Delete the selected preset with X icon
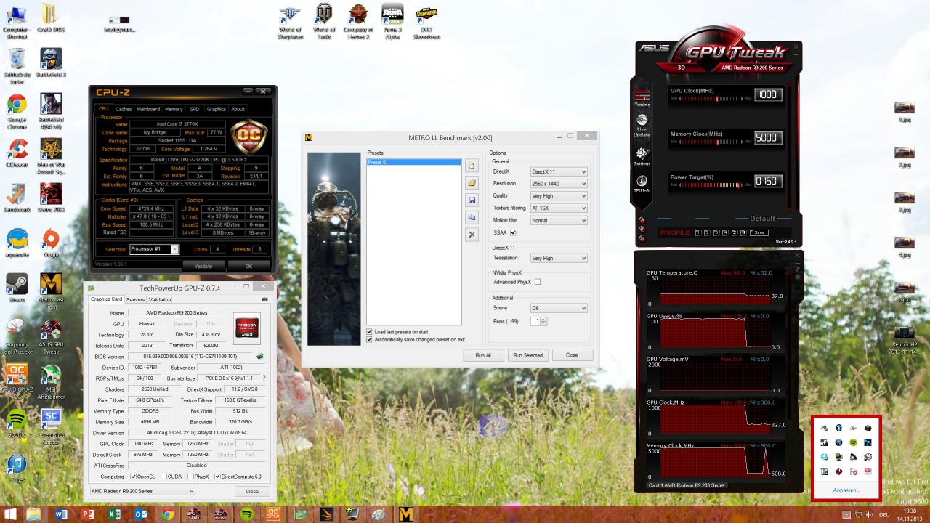Image resolution: width=930 pixels, height=523 pixels. 472,235
